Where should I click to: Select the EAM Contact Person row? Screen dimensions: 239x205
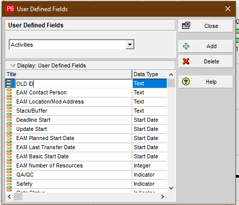(x=86, y=93)
